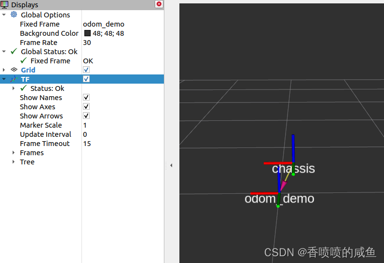Image resolution: width=384 pixels, height=263 pixels.
Task: Edit the Frame Timeout value 15
Action: [87, 143]
